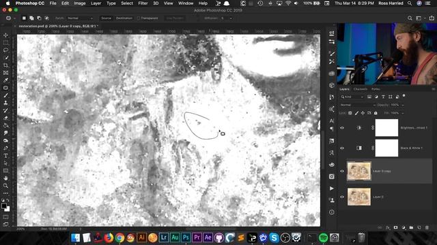Viewport: 437px width, 245px height.
Task: Hide the Brightness/Contrast 1 layer
Action: [x=342, y=128]
